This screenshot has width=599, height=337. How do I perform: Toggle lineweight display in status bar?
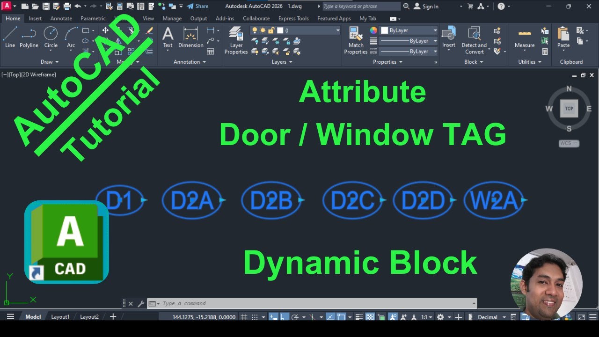coord(358,317)
